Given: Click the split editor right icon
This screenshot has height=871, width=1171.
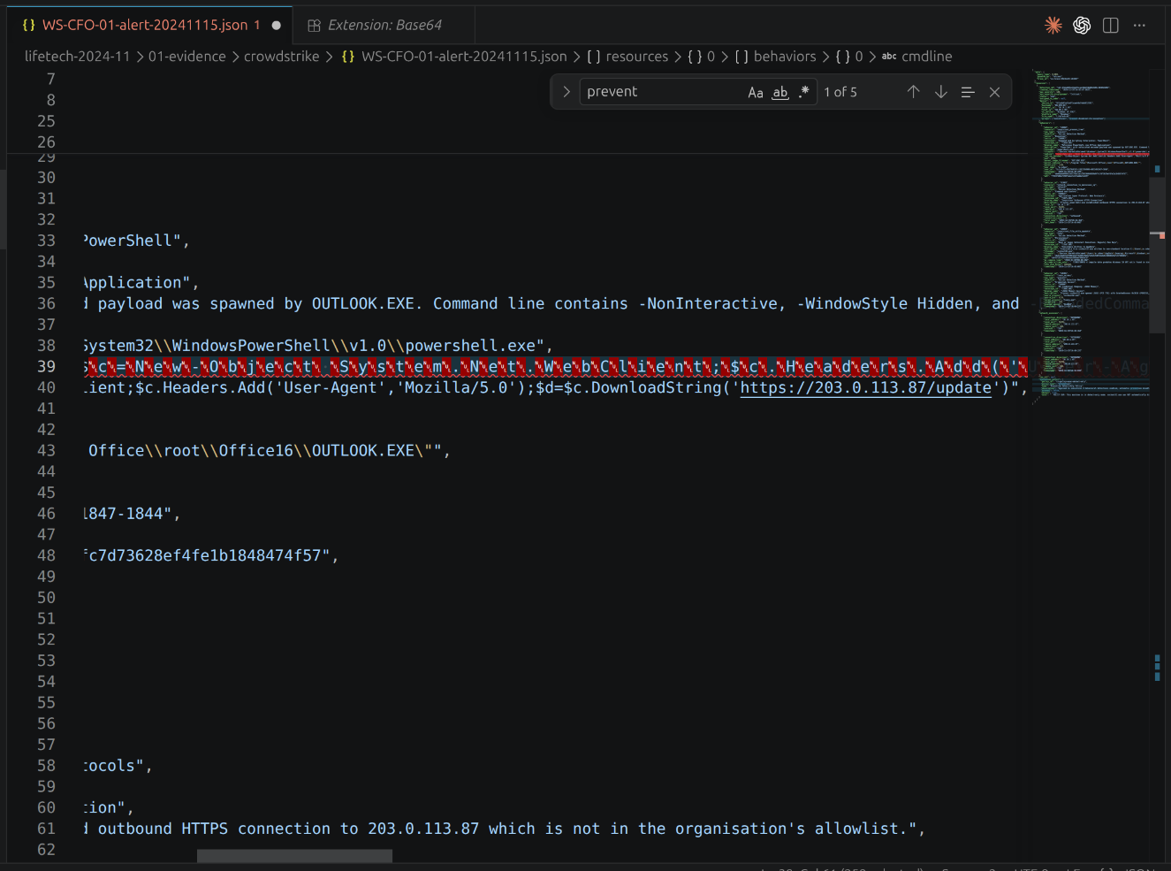Looking at the screenshot, I should coord(1111,25).
